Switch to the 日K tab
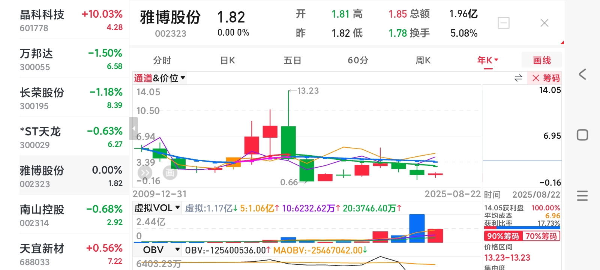The height and width of the screenshot is (270, 600). pos(228,60)
